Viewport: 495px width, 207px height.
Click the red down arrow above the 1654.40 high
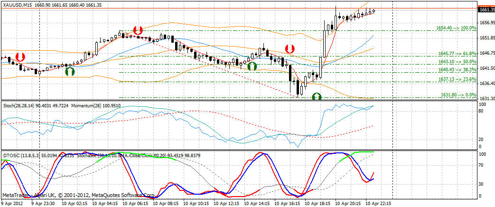click(138, 30)
